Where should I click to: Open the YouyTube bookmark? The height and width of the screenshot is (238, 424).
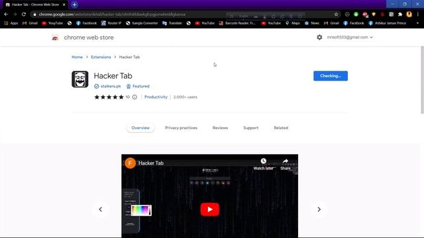(52, 23)
